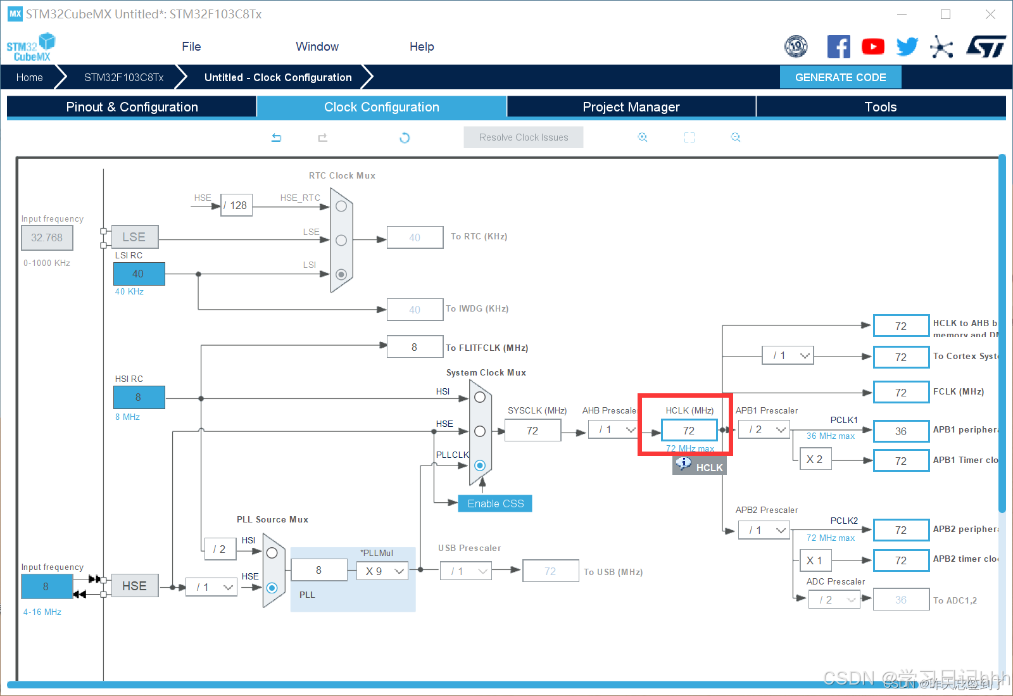This screenshot has width=1013, height=696.
Task: Click the zoom in magnifier icon
Action: point(643,137)
